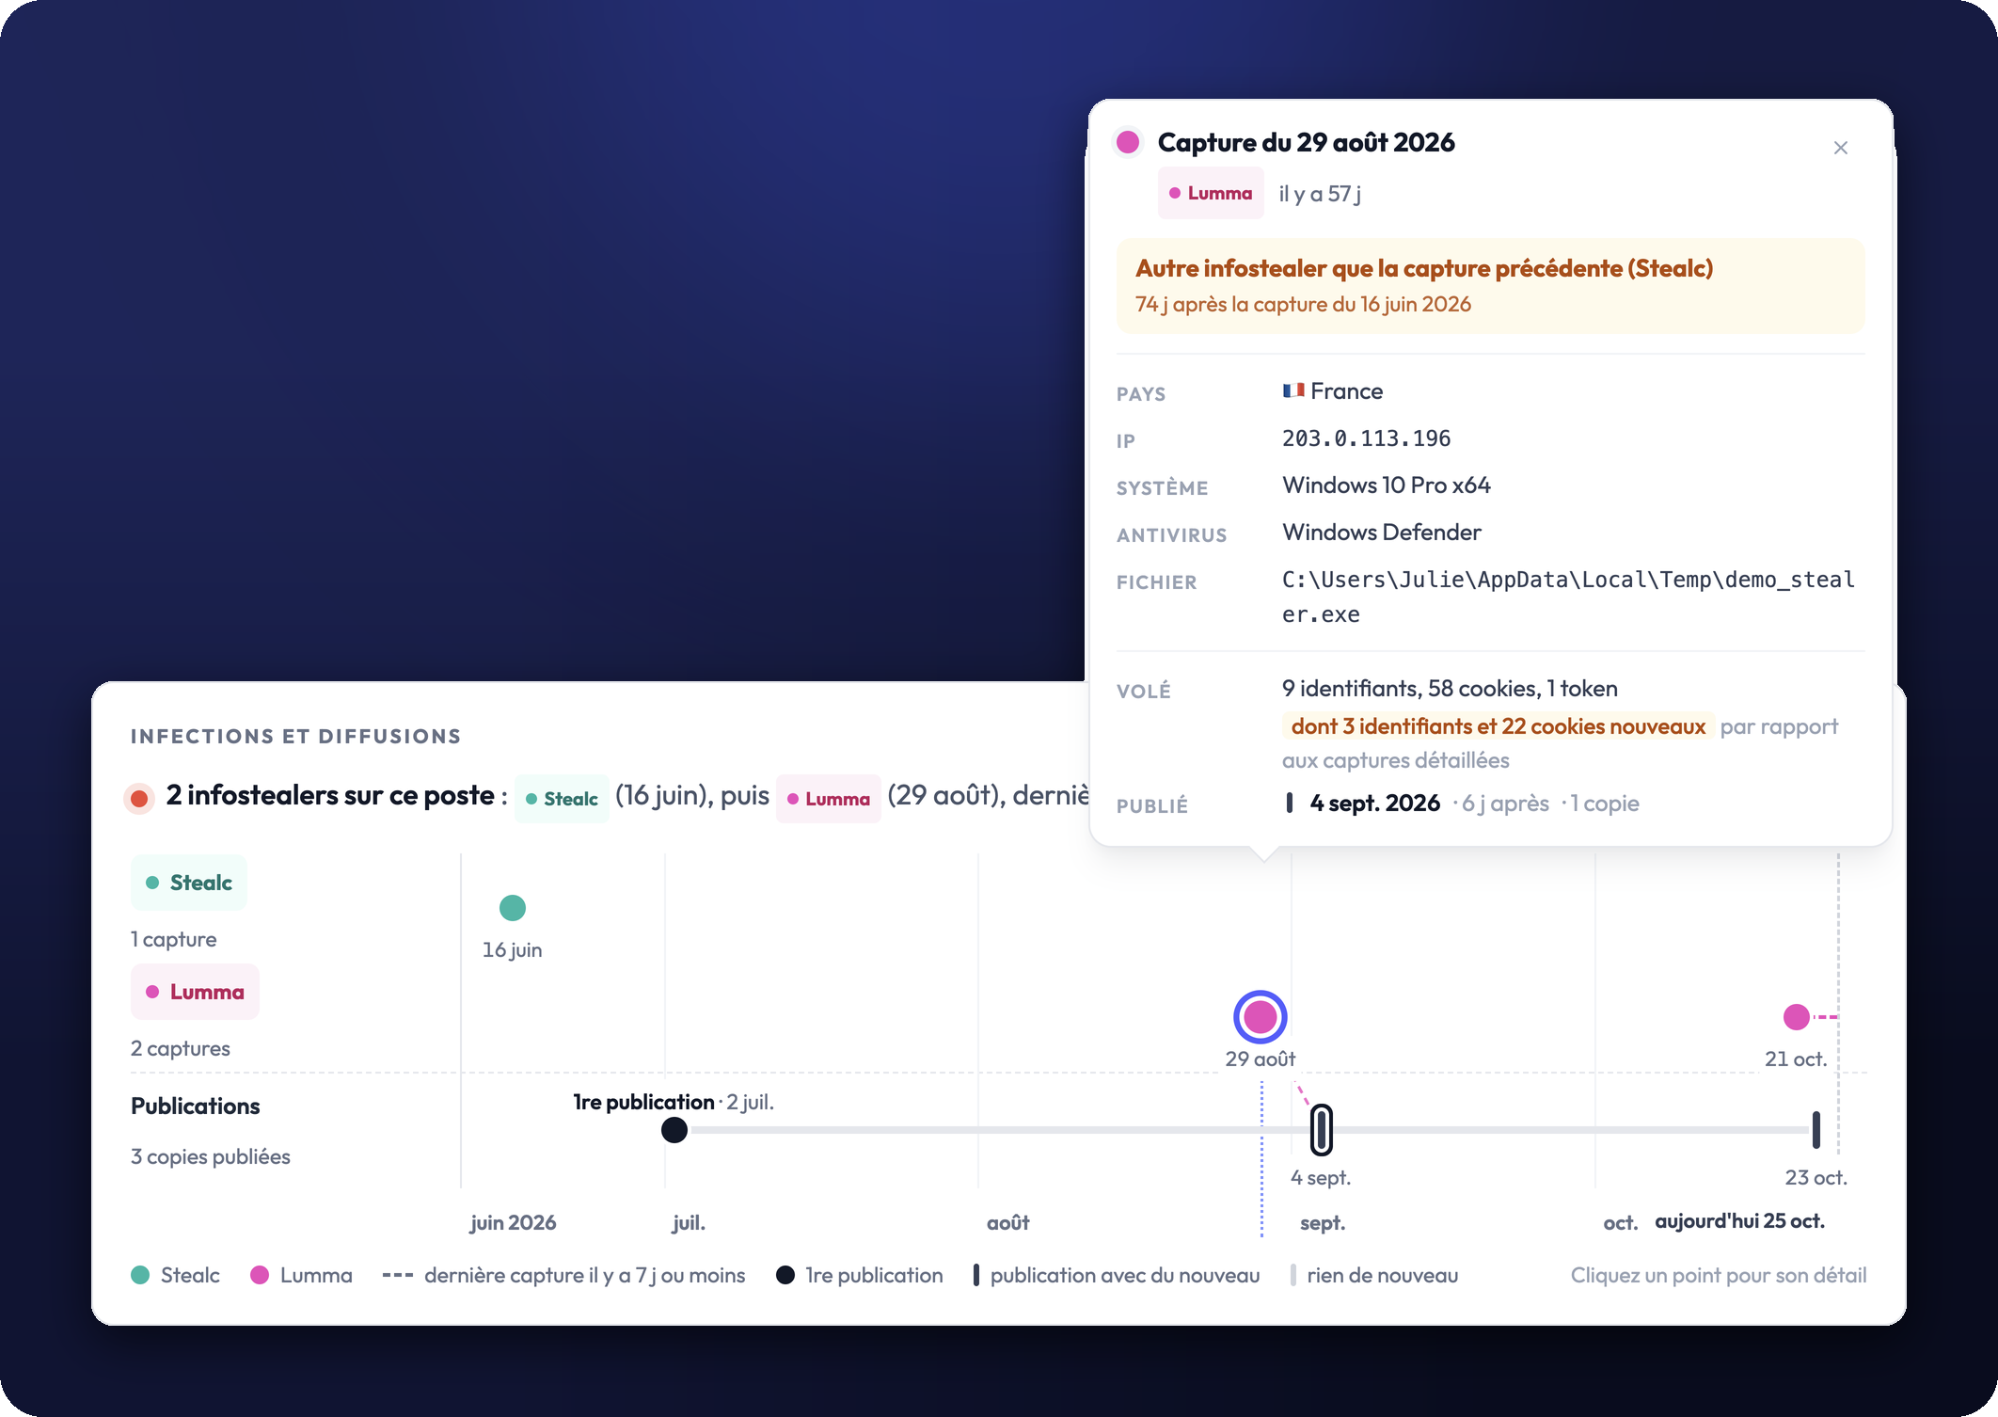
Task: Click the IP address 203.0.113.196
Action: [1366, 438]
